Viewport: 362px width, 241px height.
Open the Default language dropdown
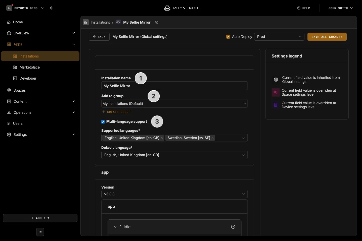174,155
